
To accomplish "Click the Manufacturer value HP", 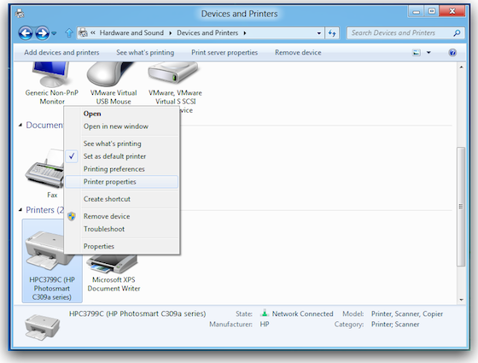I will coord(265,325).
